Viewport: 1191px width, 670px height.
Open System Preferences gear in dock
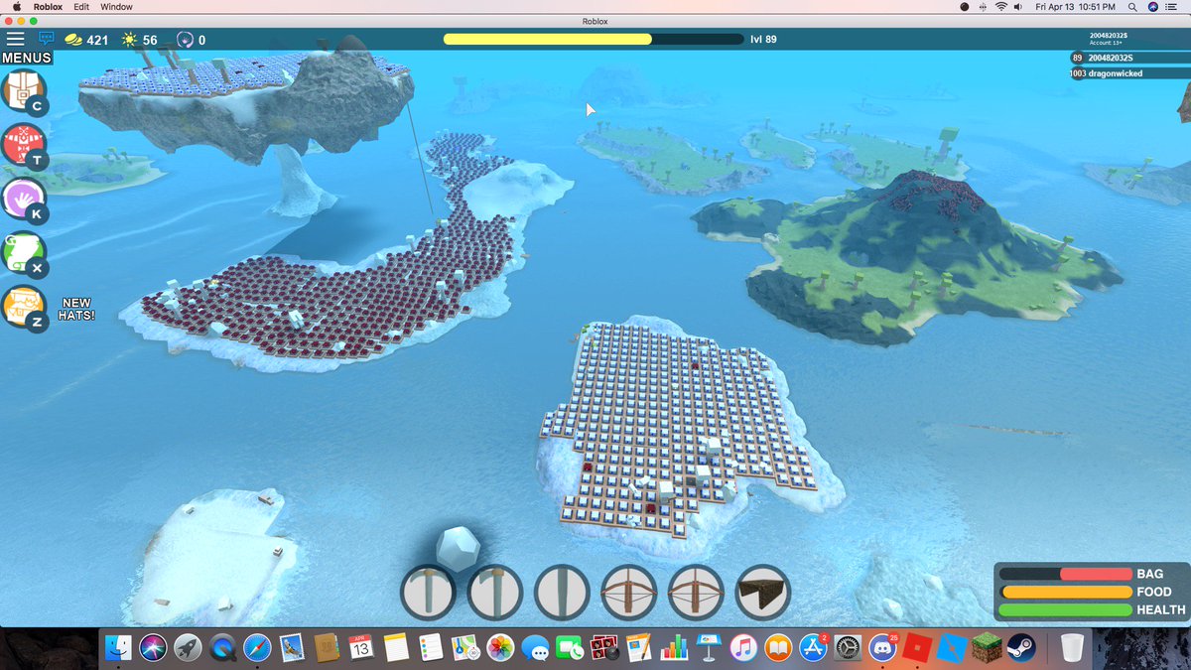(847, 648)
